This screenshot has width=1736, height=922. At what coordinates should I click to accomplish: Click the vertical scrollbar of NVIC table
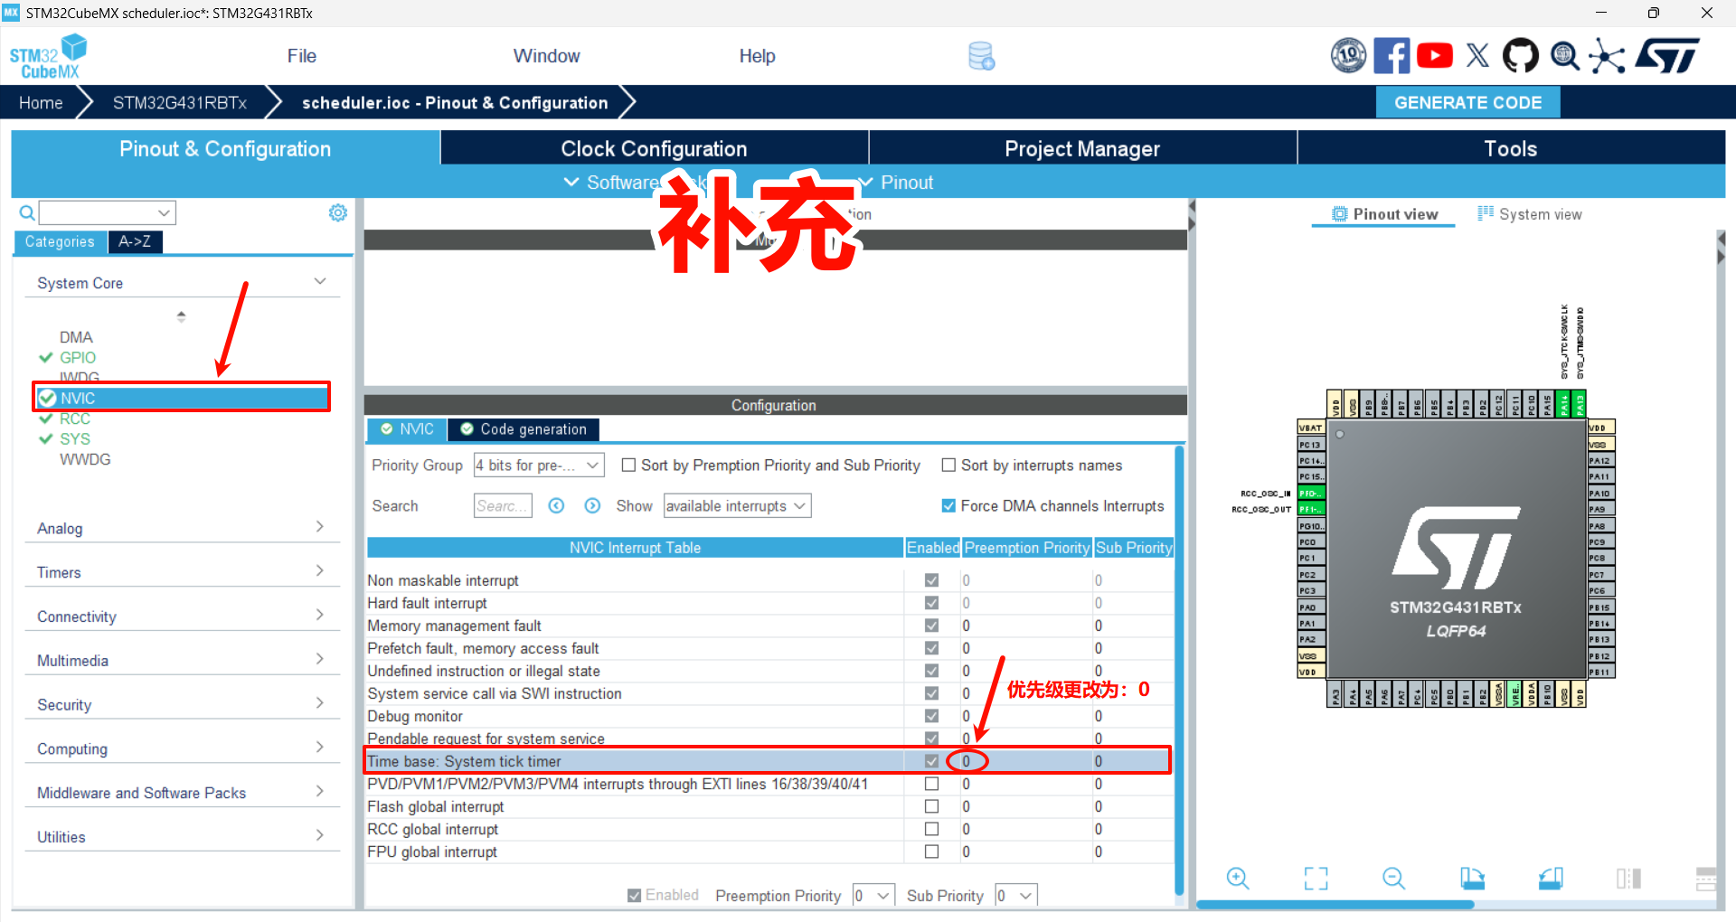[1179, 669]
